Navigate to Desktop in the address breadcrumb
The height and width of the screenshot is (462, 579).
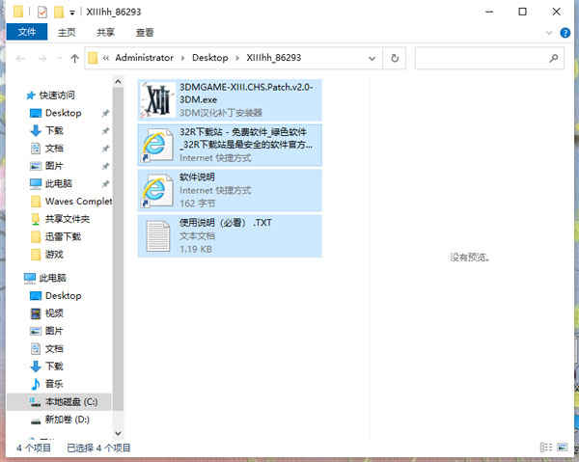(209, 58)
